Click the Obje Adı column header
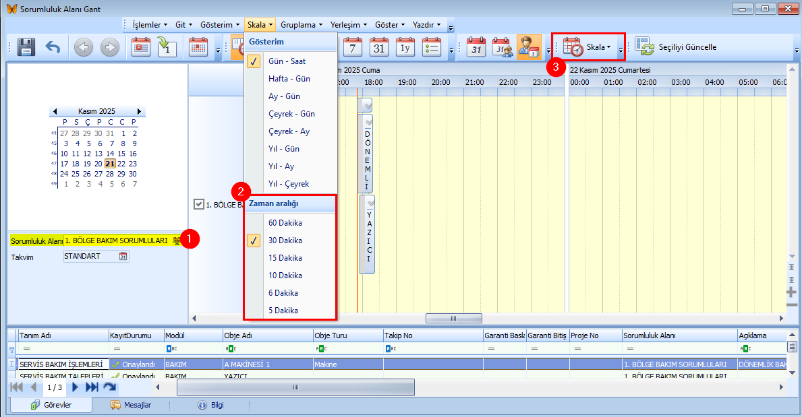The image size is (802, 417). pos(266,335)
